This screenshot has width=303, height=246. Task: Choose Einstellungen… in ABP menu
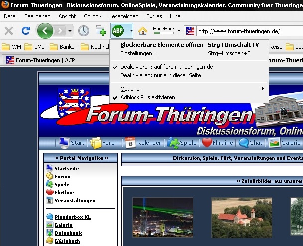189,53
